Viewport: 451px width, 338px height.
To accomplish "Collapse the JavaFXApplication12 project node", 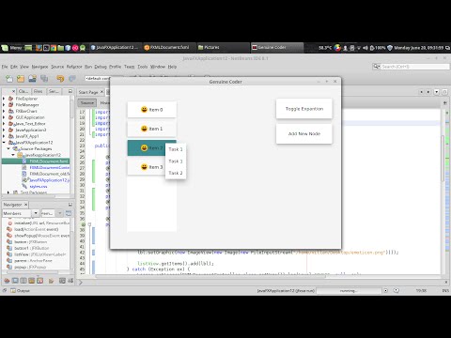I will [4, 143].
